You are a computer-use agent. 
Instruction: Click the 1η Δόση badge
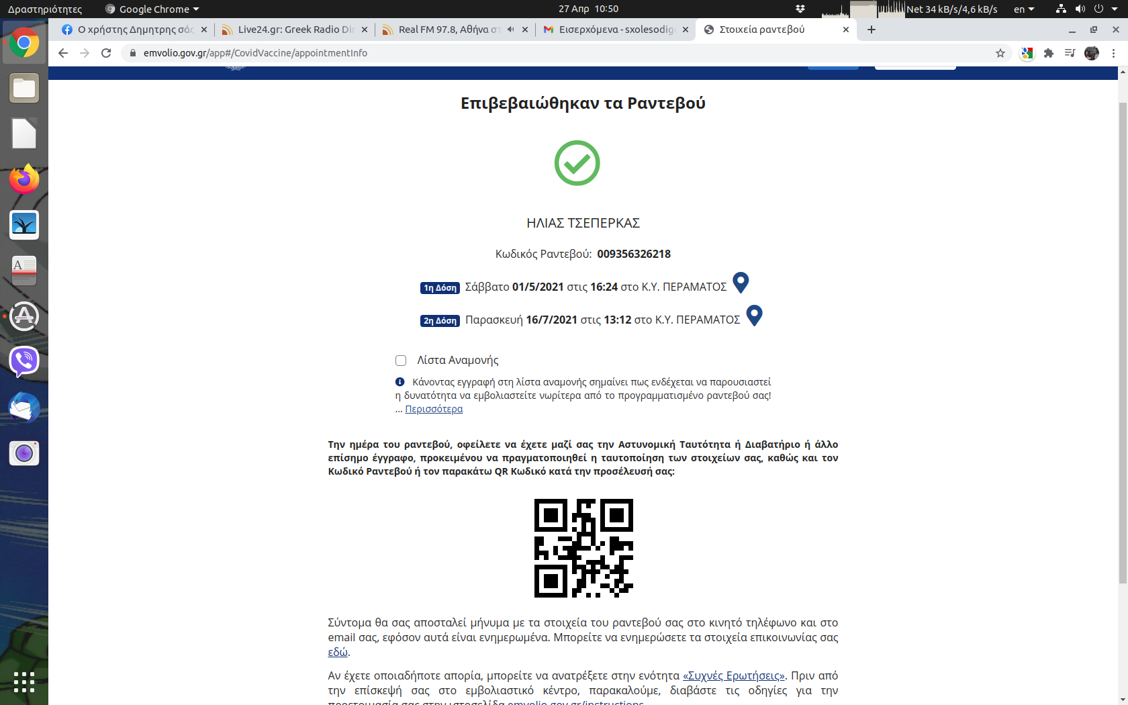coord(440,288)
